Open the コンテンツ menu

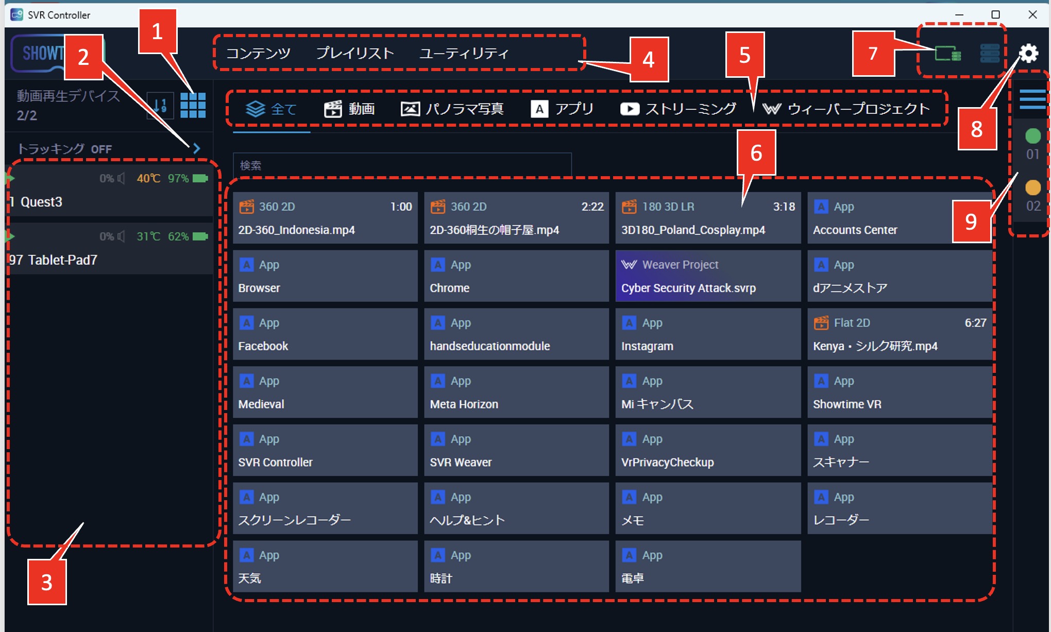[258, 53]
